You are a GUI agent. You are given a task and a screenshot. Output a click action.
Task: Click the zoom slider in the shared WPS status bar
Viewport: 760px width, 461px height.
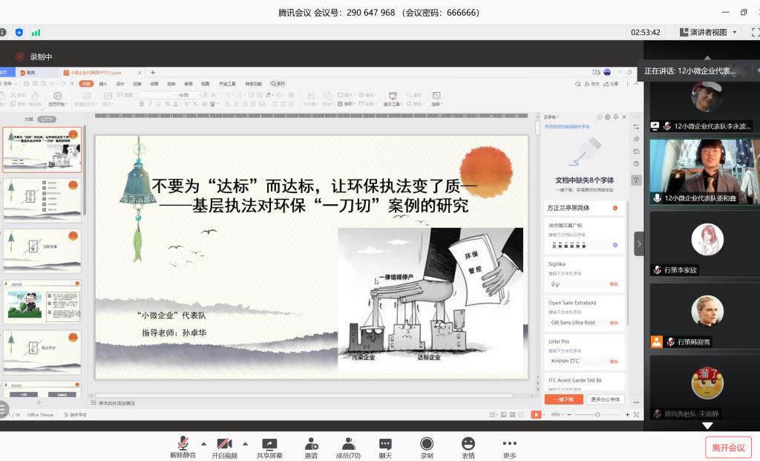tap(597, 415)
